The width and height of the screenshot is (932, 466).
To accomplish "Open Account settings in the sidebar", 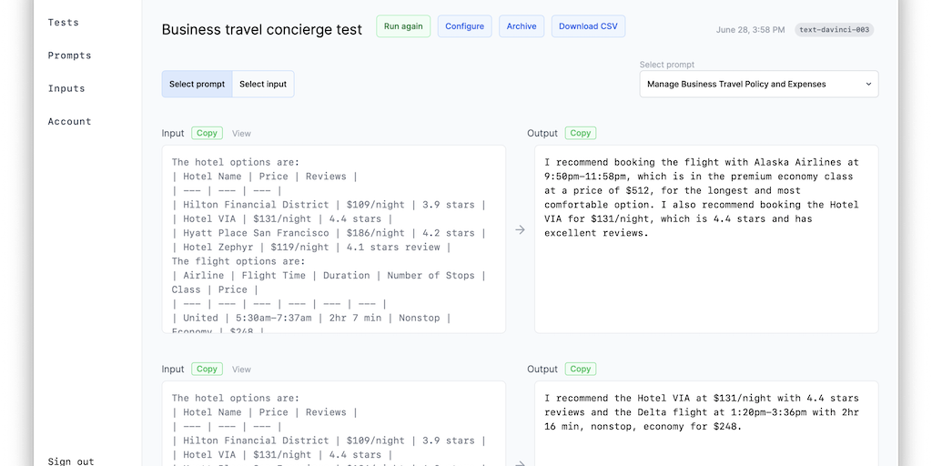I will coord(70,121).
